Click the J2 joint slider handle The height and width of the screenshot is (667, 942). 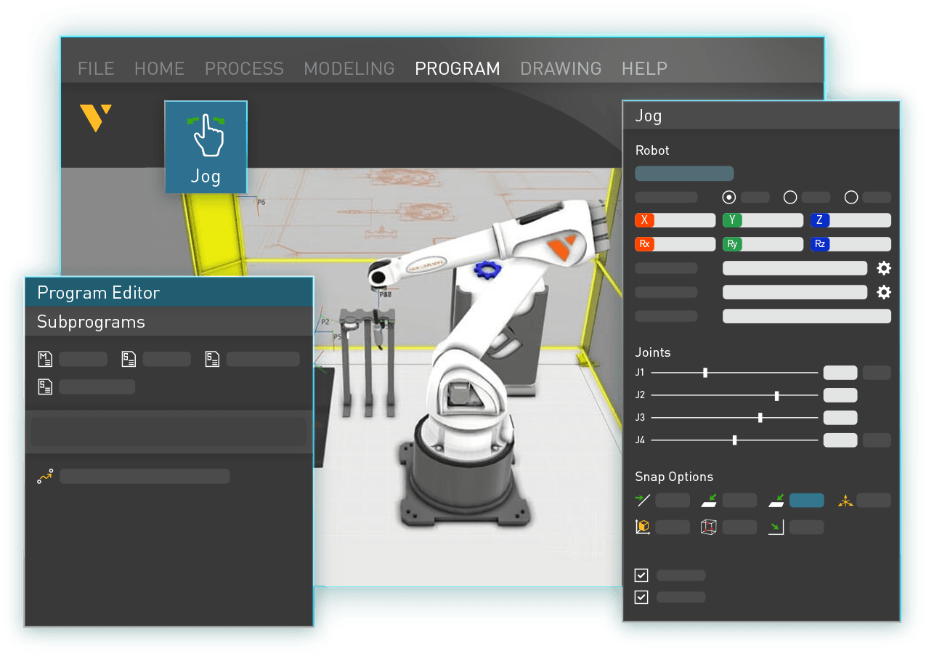[x=777, y=396]
